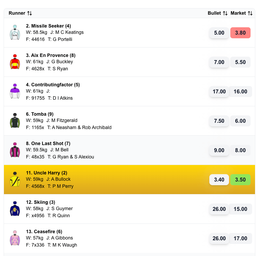This screenshot has width=260, height=256.
Task: Select the purple Contributingfactor silks icon
Action: (15, 91)
